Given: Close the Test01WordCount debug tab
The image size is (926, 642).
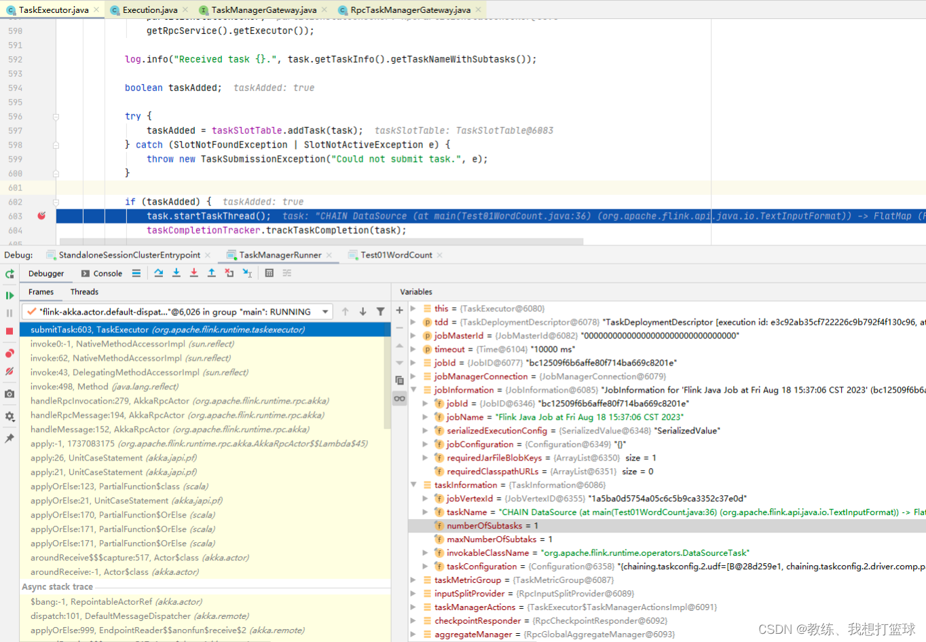Looking at the screenshot, I should 439,255.
